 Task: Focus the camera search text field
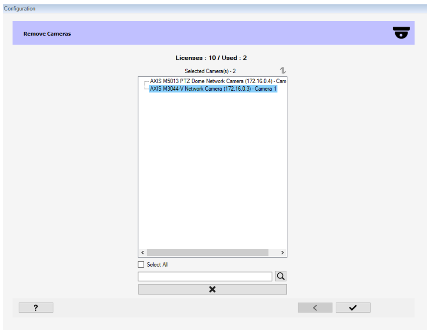click(x=205, y=276)
